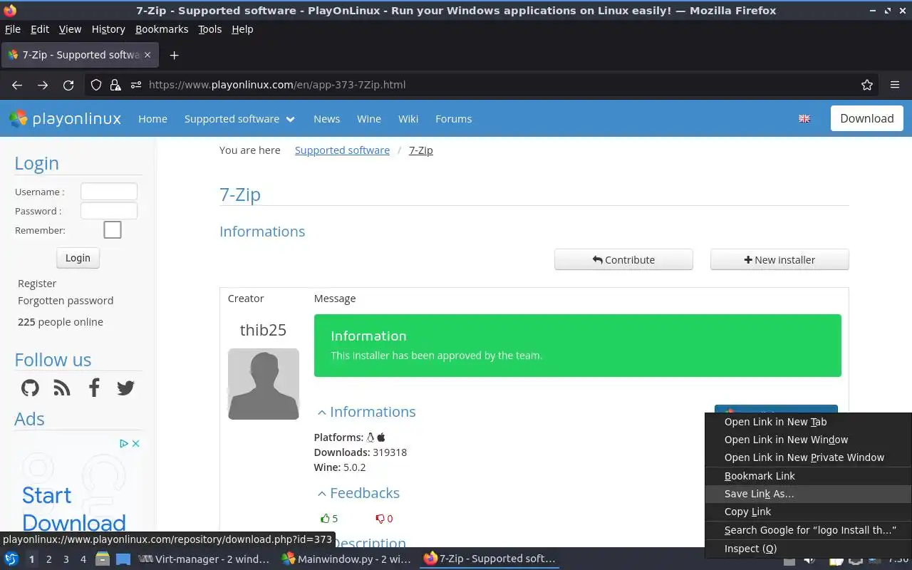Image resolution: width=912 pixels, height=570 pixels.
Task: Collapse the Feedbacks section
Action: tap(358, 493)
